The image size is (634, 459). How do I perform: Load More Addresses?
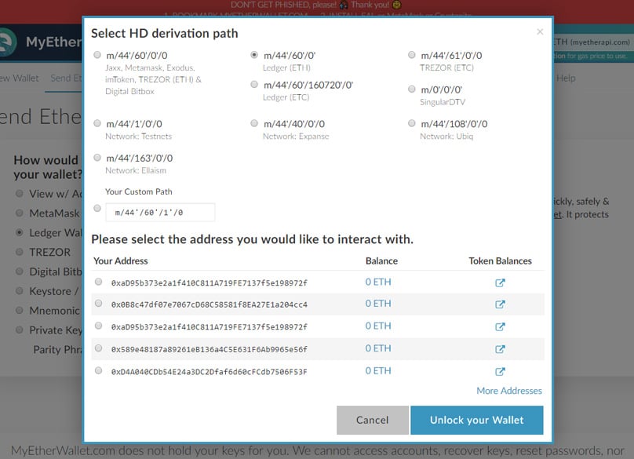point(509,391)
